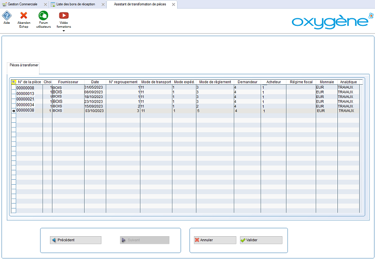Screen dimensions: 375x260
Task: Select the Pièces à transformer tab
Action: (x=24, y=65)
